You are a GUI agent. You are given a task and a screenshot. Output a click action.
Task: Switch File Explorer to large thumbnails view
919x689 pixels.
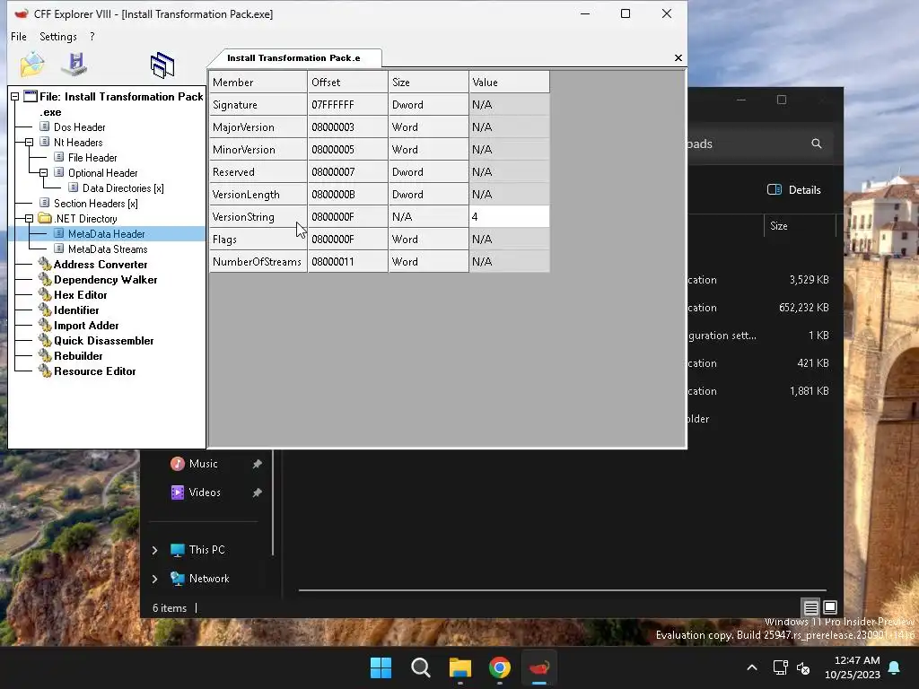pyautogui.click(x=830, y=607)
